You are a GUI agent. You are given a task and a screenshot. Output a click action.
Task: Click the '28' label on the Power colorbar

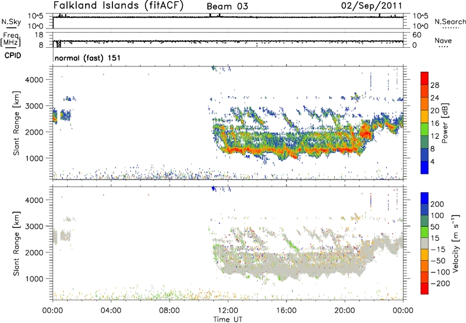tap(435, 85)
